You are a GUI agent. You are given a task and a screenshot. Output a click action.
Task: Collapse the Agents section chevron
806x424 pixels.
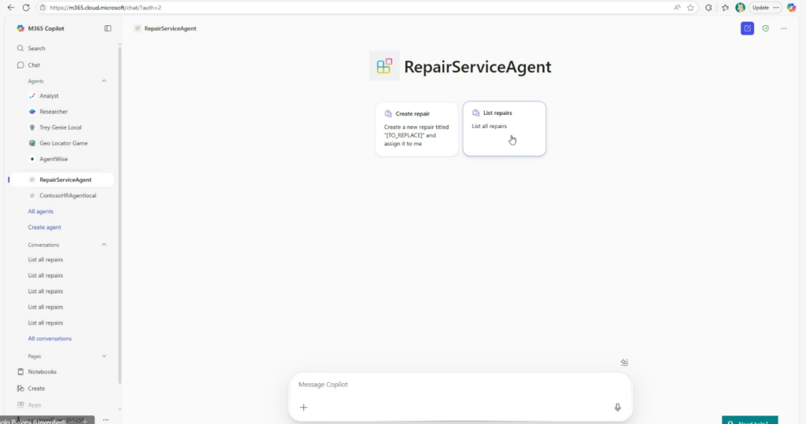[x=104, y=81]
